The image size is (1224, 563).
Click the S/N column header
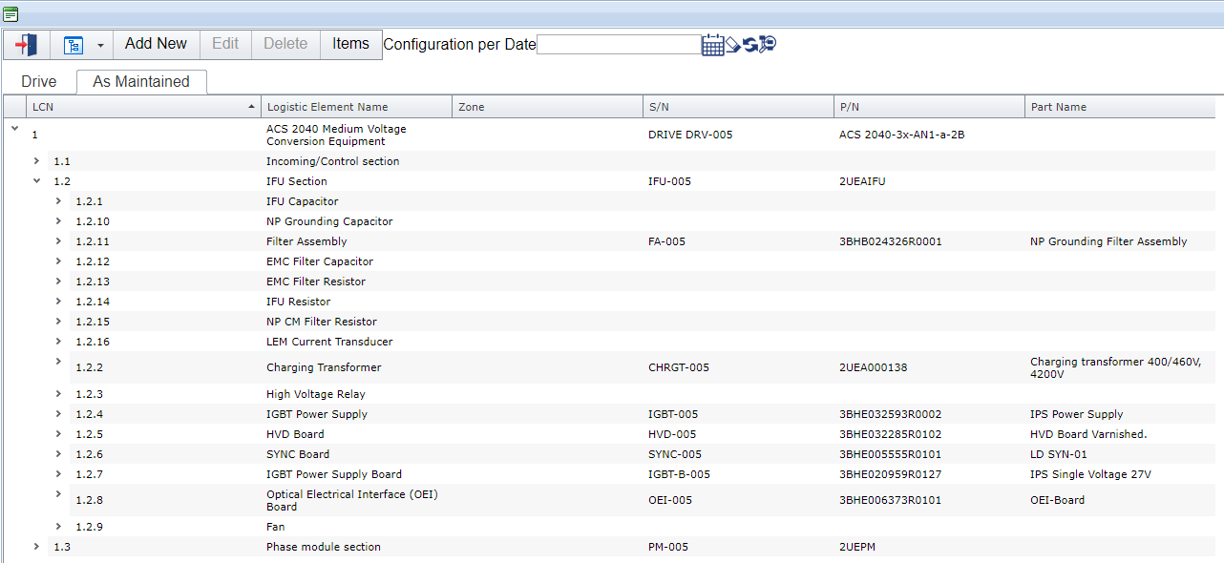(738, 107)
